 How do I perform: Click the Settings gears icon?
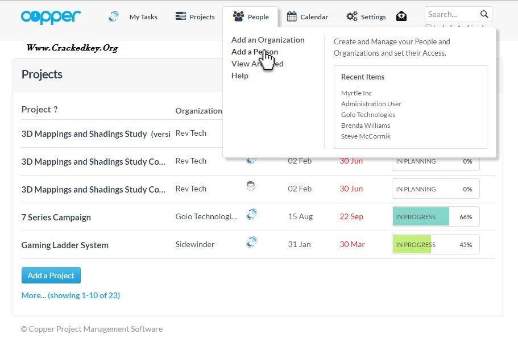(352, 16)
